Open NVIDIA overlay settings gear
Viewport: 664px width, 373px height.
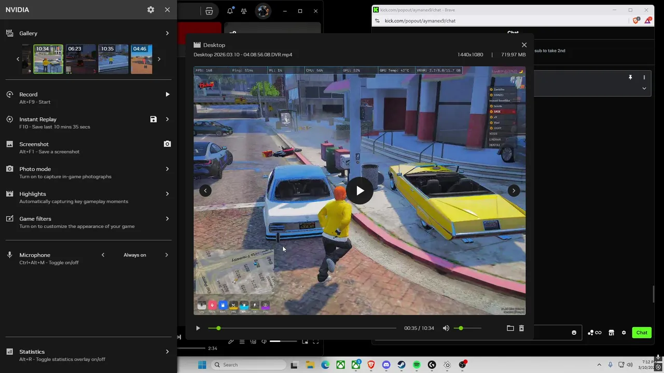[150, 10]
